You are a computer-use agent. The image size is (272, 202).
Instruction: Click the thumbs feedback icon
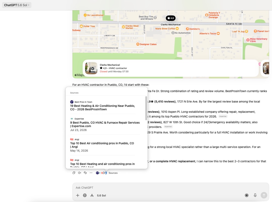point(85,173)
